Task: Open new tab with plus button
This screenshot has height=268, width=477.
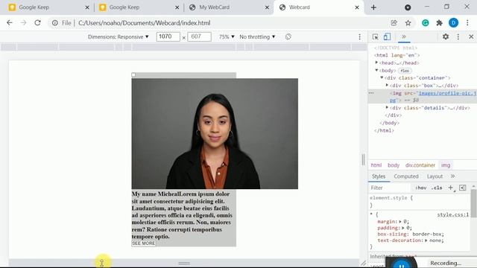Action: point(373,7)
